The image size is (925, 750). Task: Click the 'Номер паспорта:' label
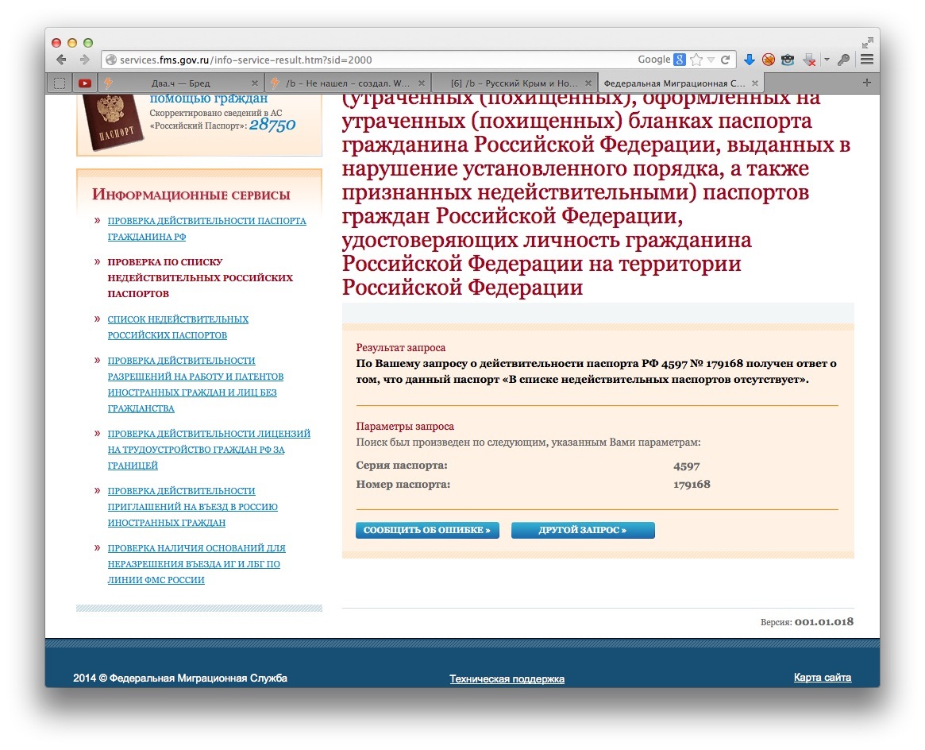tap(403, 484)
